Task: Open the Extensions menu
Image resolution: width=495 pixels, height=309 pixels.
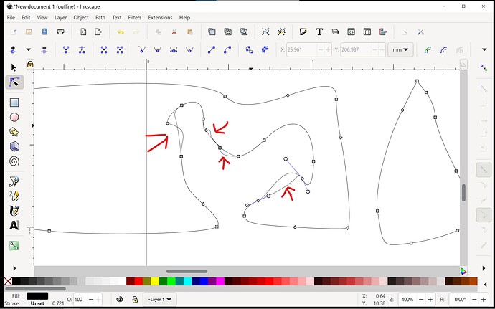Action: coord(161,18)
